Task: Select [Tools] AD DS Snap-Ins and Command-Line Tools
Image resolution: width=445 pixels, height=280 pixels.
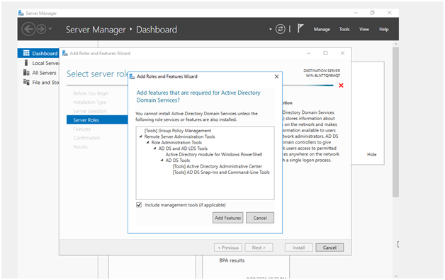Action: click(221, 172)
